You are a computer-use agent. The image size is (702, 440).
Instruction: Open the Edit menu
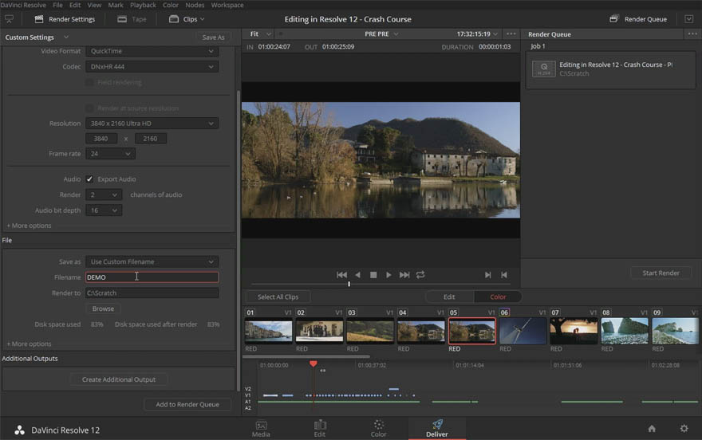coord(75,5)
